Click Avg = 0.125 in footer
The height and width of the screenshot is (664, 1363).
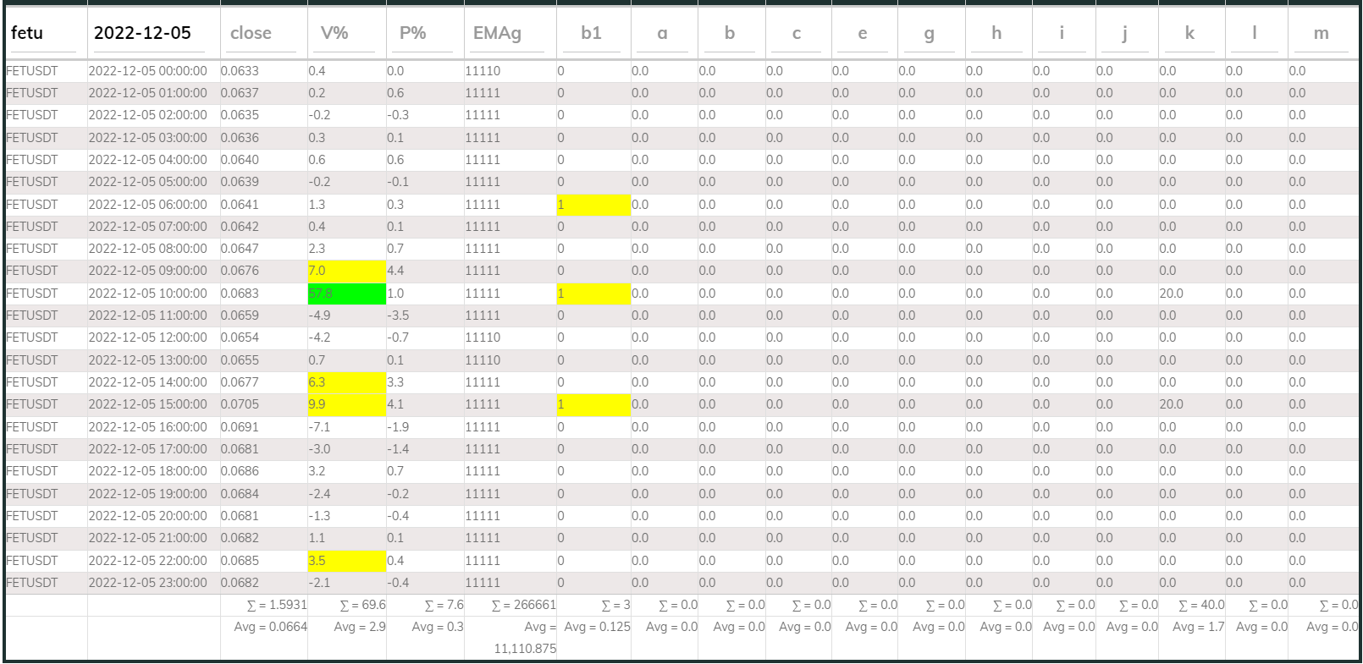tap(598, 627)
